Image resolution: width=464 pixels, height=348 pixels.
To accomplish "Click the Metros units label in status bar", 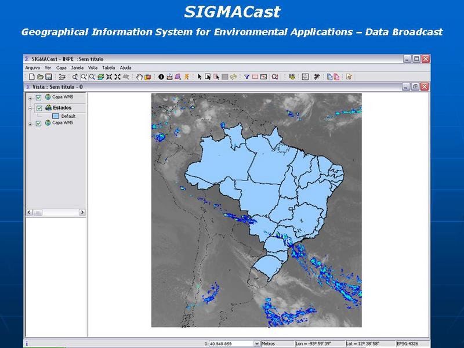I will click(268, 343).
